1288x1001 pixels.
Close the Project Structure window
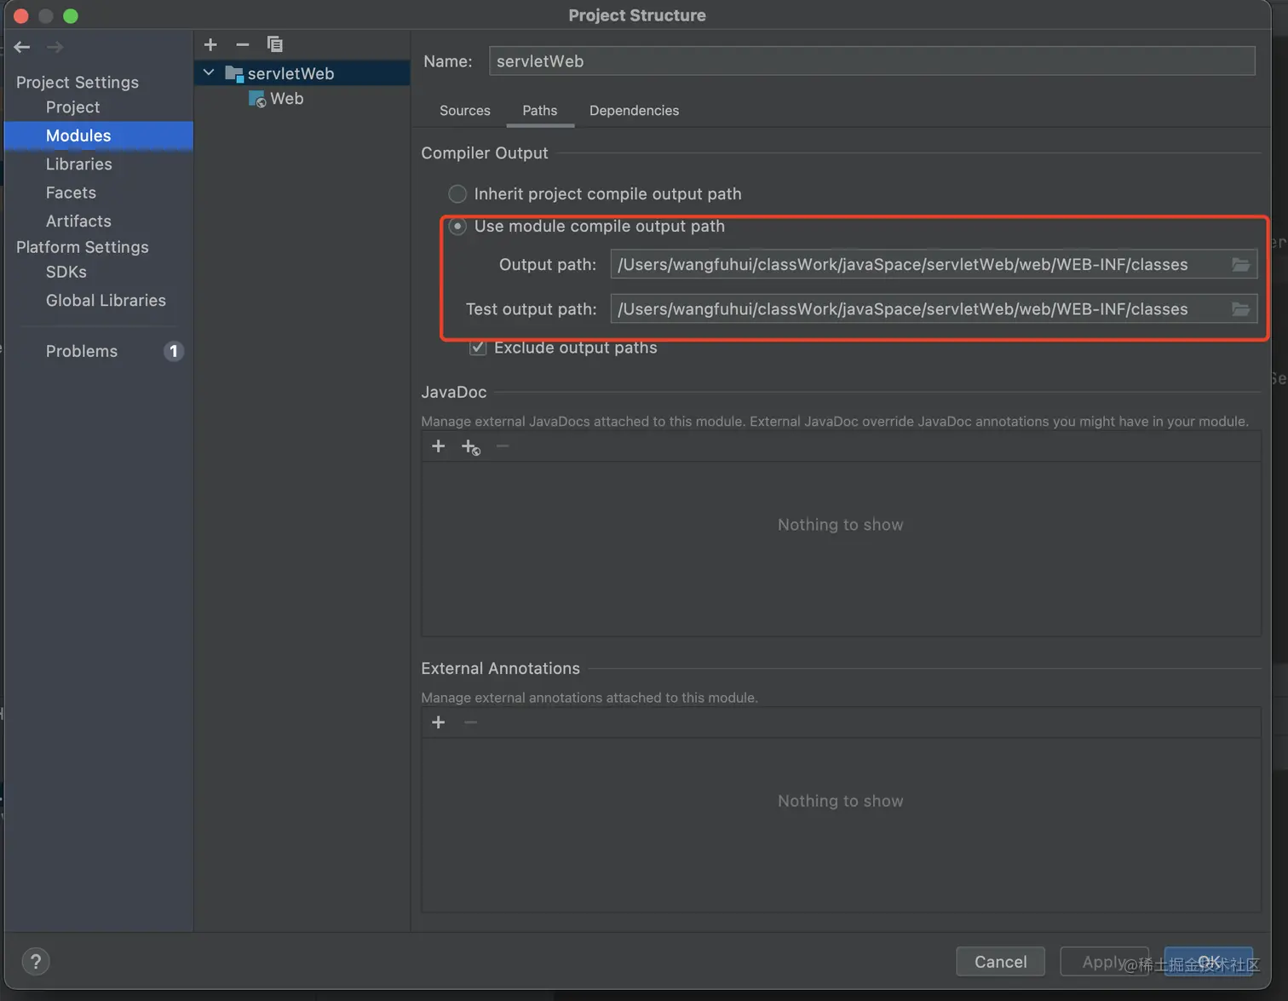[21, 15]
